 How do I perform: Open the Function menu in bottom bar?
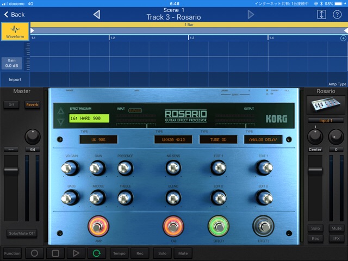click(12, 253)
